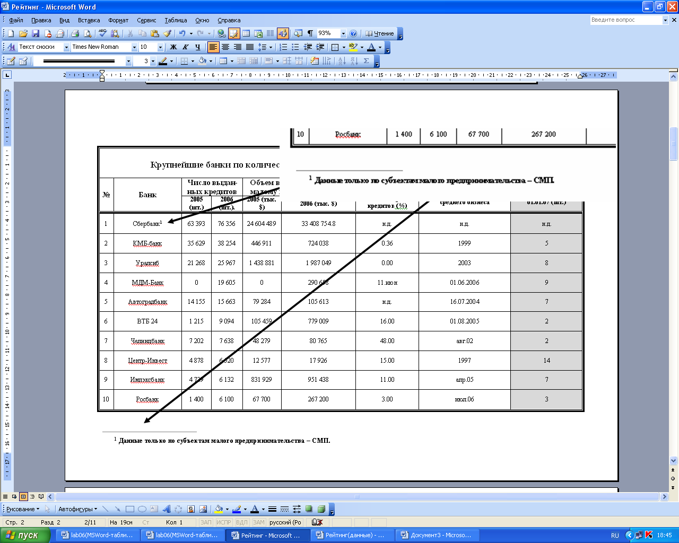The image size is (679, 543).
Task: Save the document with floppy icon
Action: (36, 33)
